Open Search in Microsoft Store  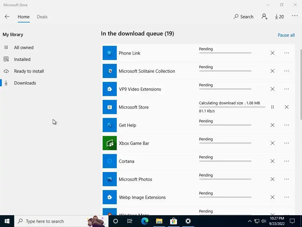pyautogui.click(x=243, y=17)
